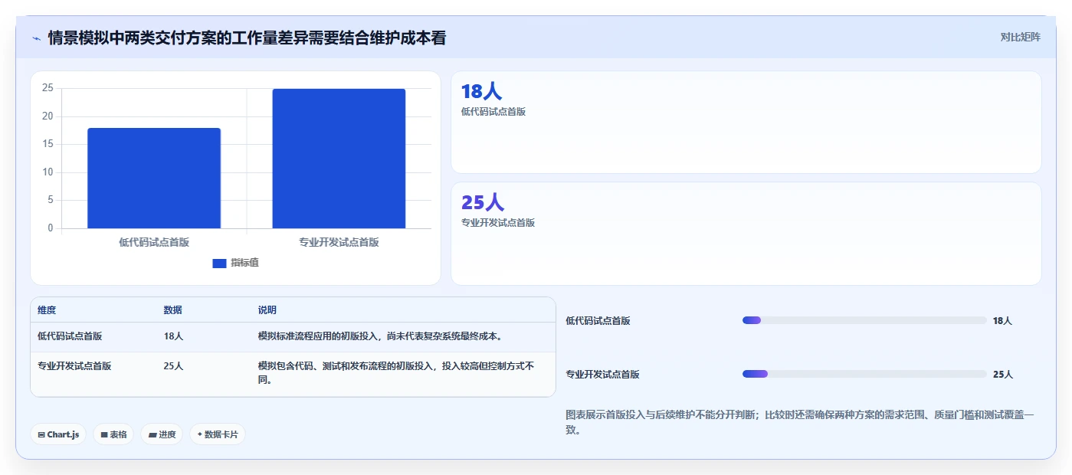Screen dimensions: 1072x475
Task: Click the 专业开发试点首版 progress bar
Action: point(864,374)
